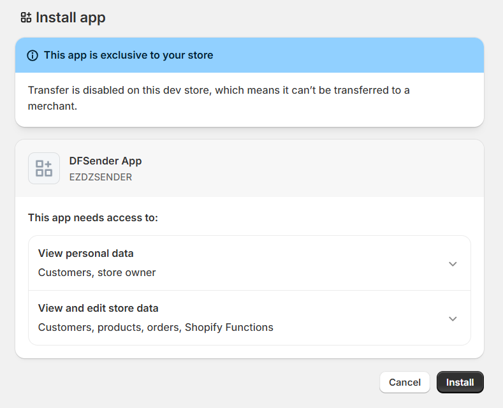The width and height of the screenshot is (503, 408).
Task: Click empty blue banner area right of heading
Action: (351, 55)
